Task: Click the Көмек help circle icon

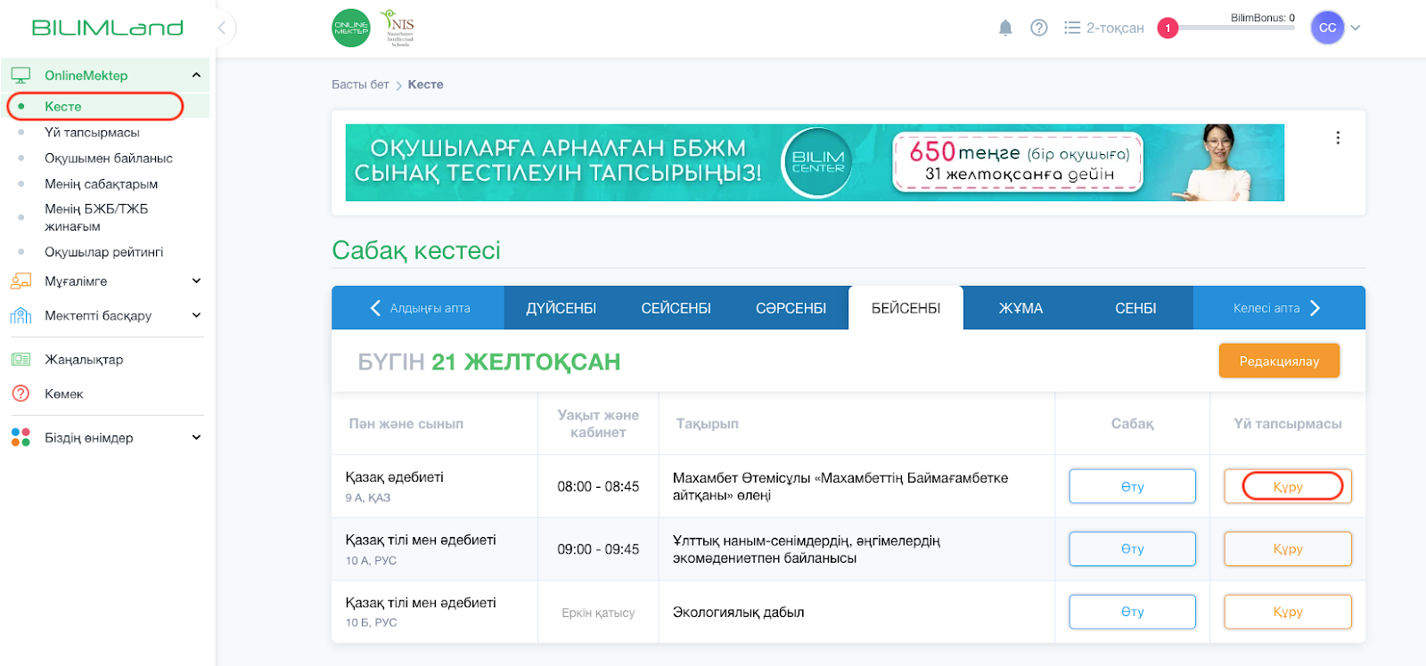Action: point(20,394)
